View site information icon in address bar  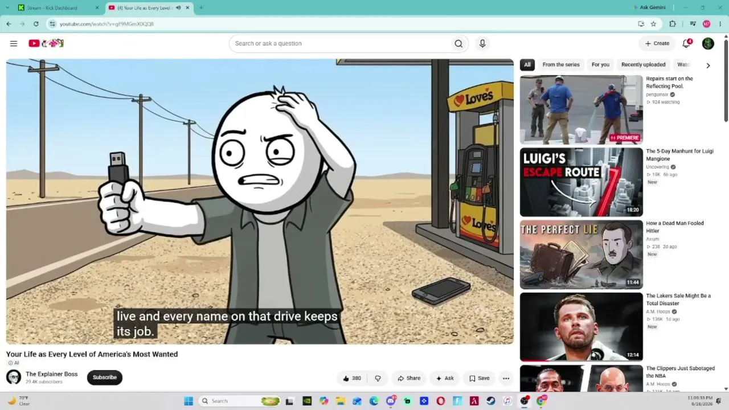(x=52, y=24)
